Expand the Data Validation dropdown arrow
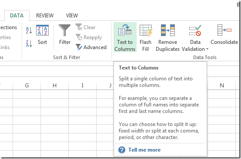This screenshot has height=159, width=241. (207, 49)
